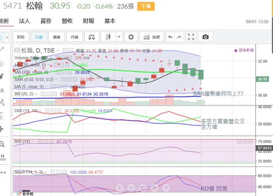The image size is (273, 196).
Task: Click the 57.8415 RSI axis value label
Action: pos(264,148)
